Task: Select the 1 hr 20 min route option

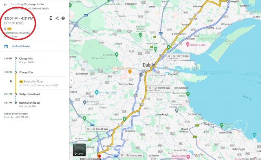Action: coord(159,89)
